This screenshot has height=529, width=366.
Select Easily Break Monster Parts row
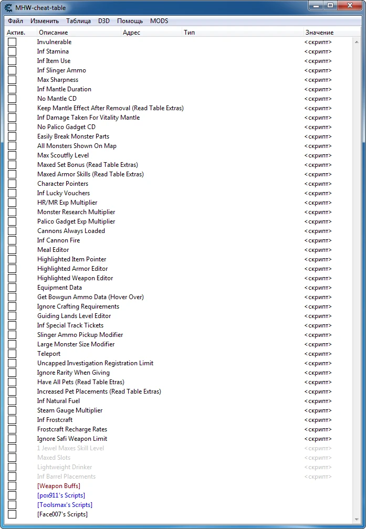coord(74,136)
